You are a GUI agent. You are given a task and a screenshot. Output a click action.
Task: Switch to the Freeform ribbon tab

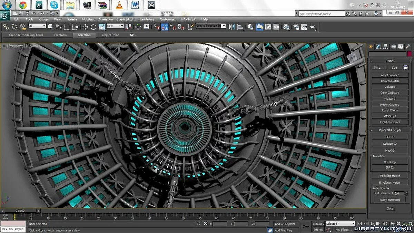click(60, 35)
